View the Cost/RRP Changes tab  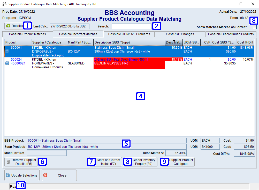[x=180, y=34]
